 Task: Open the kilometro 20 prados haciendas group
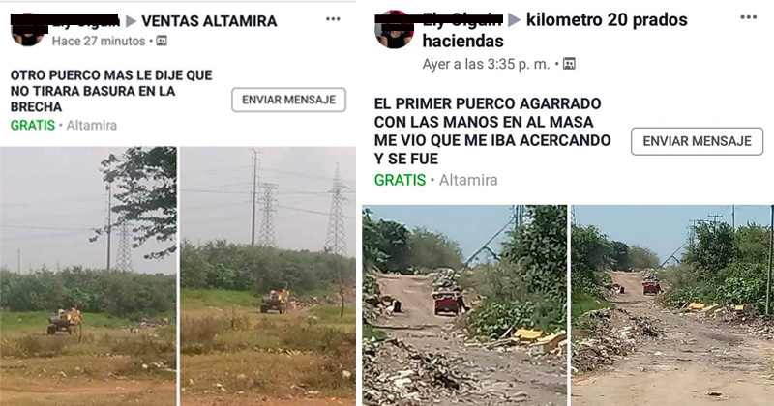point(554,30)
